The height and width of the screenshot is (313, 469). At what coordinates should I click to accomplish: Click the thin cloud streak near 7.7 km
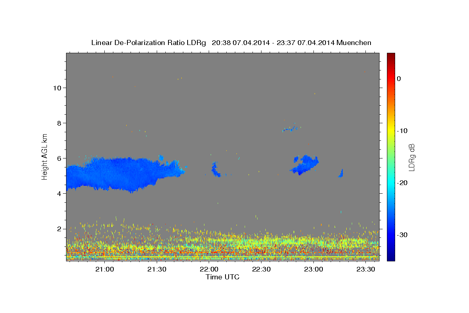290,128
